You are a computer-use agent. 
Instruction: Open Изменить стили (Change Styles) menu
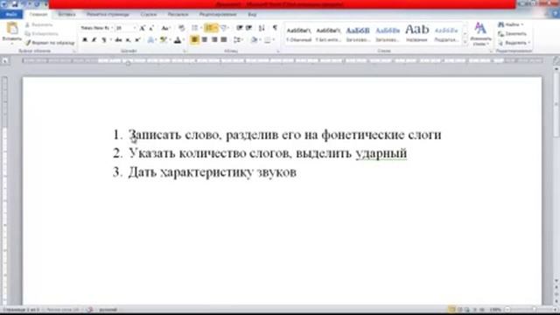click(x=480, y=33)
